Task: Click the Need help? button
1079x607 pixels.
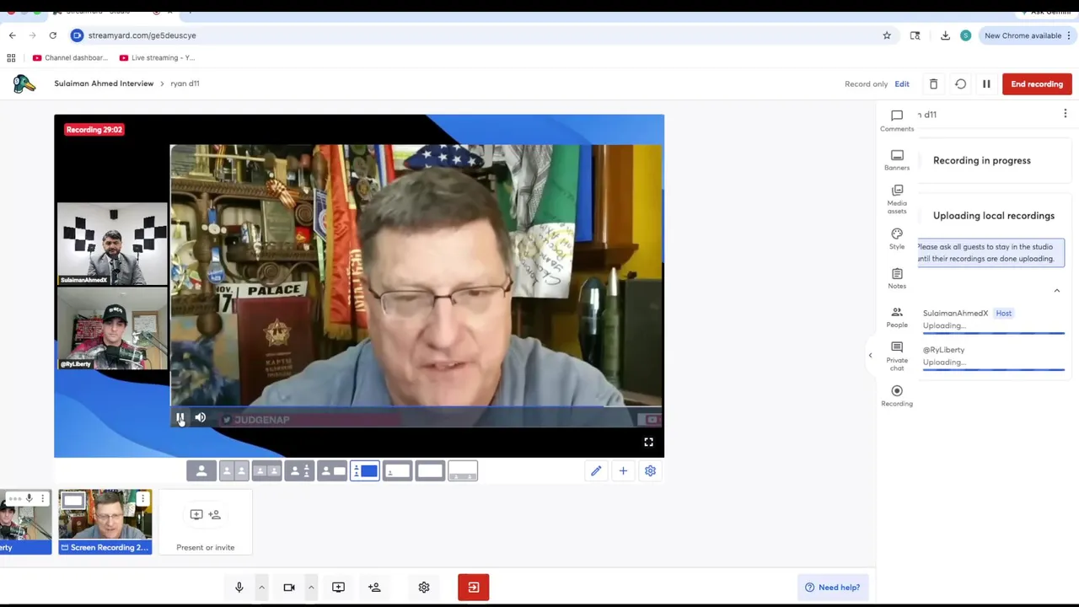Action: [833, 588]
